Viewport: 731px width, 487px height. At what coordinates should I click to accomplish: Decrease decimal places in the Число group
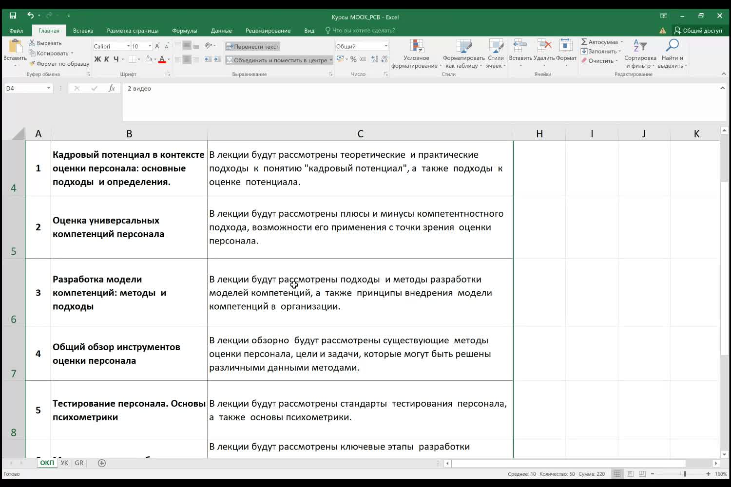coord(384,59)
